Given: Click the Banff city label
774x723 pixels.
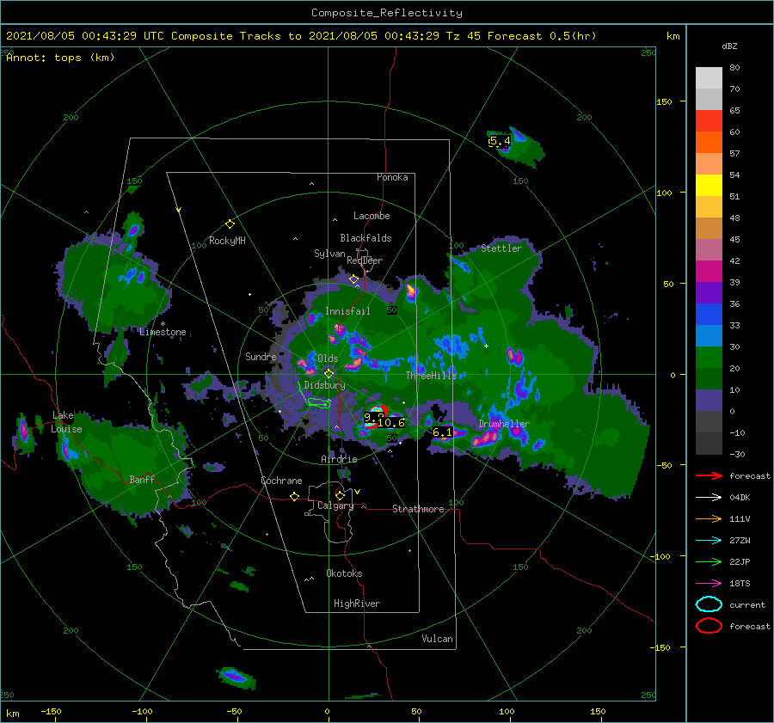Looking at the screenshot, I should (x=142, y=479).
